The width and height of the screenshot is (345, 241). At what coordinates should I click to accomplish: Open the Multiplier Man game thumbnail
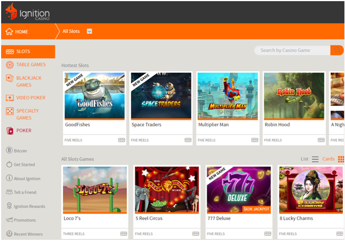[x=228, y=96]
